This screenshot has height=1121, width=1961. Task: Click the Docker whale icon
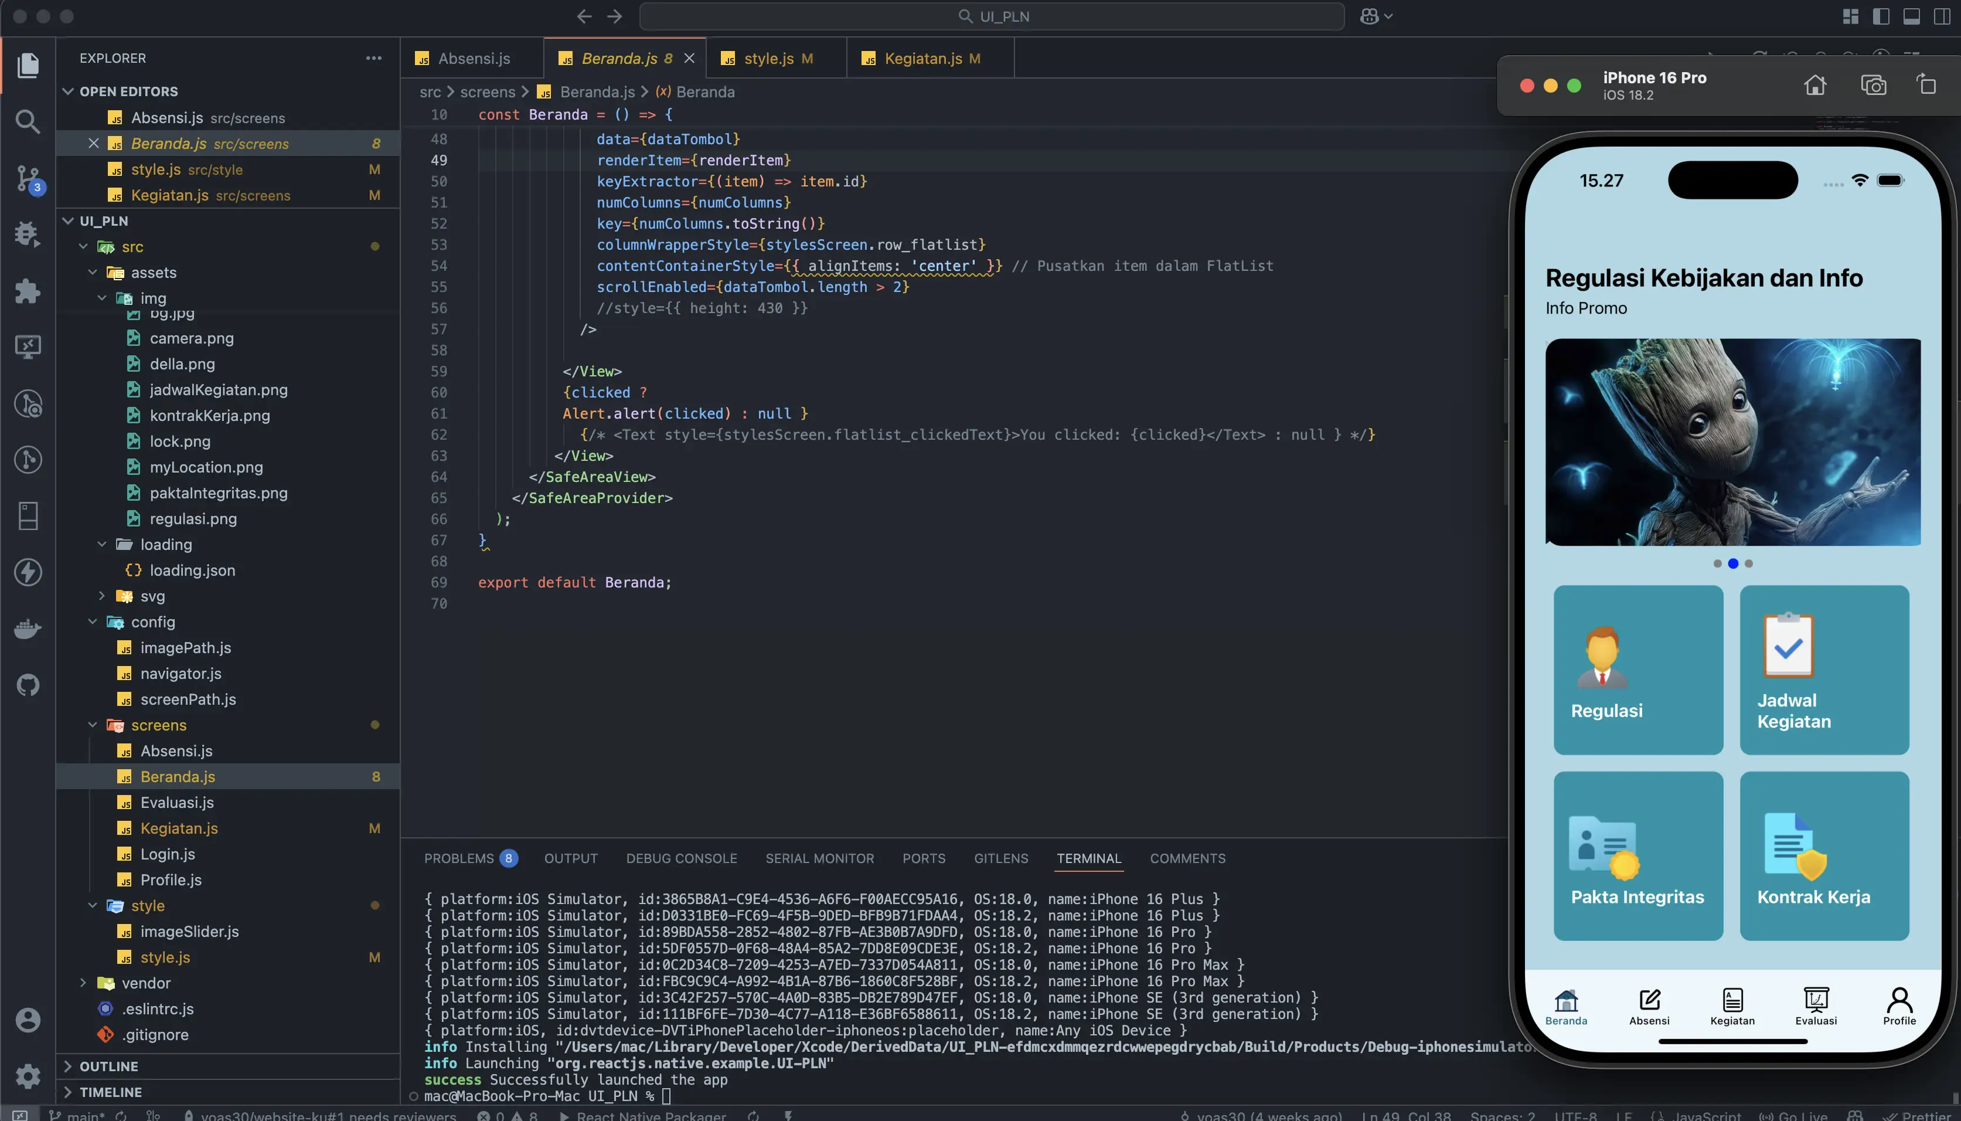pos(28,629)
